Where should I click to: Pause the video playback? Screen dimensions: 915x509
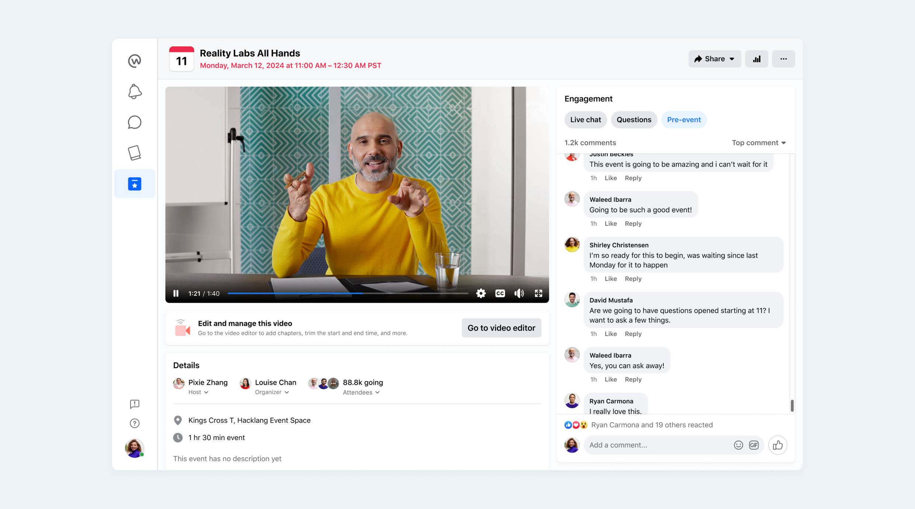176,293
